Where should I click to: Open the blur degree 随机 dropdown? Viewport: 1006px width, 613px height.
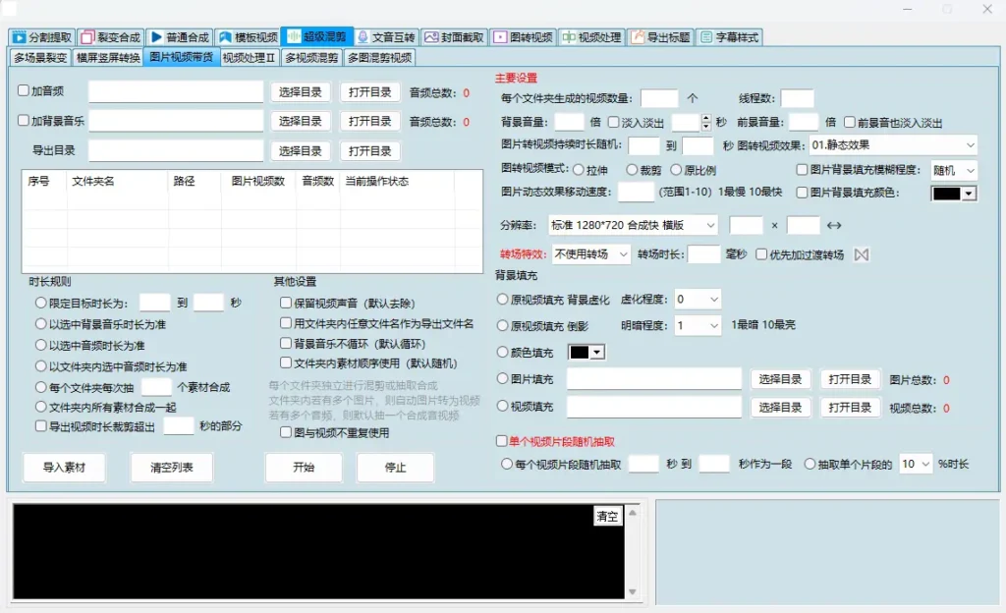[953, 170]
